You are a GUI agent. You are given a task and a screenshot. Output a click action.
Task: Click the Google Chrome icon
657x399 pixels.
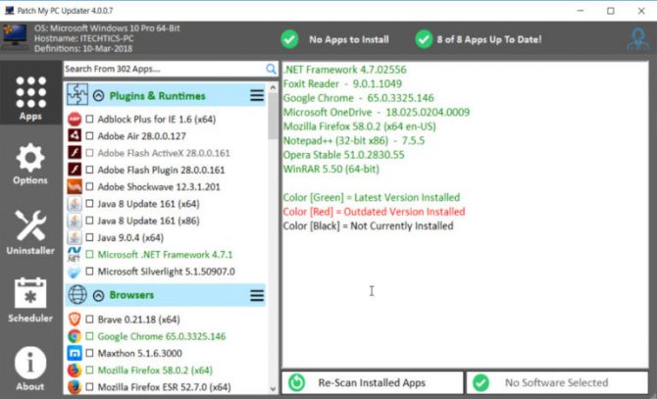pyautogui.click(x=75, y=336)
